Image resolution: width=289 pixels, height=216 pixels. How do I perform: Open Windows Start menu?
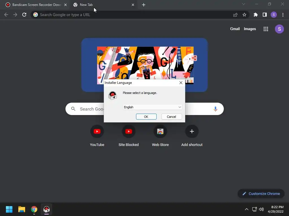click(9, 209)
